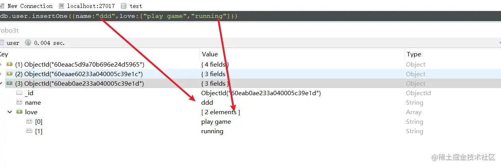Click the user collection table icon

coord(2,43)
